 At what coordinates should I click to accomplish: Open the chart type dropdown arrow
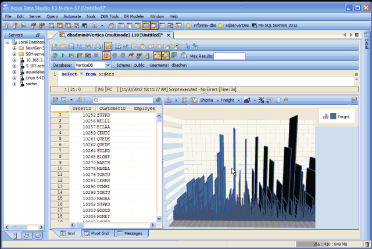(x=176, y=100)
